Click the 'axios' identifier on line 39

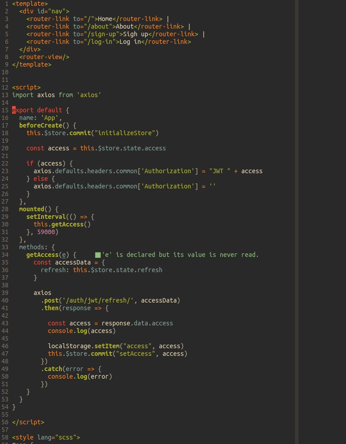(43, 293)
